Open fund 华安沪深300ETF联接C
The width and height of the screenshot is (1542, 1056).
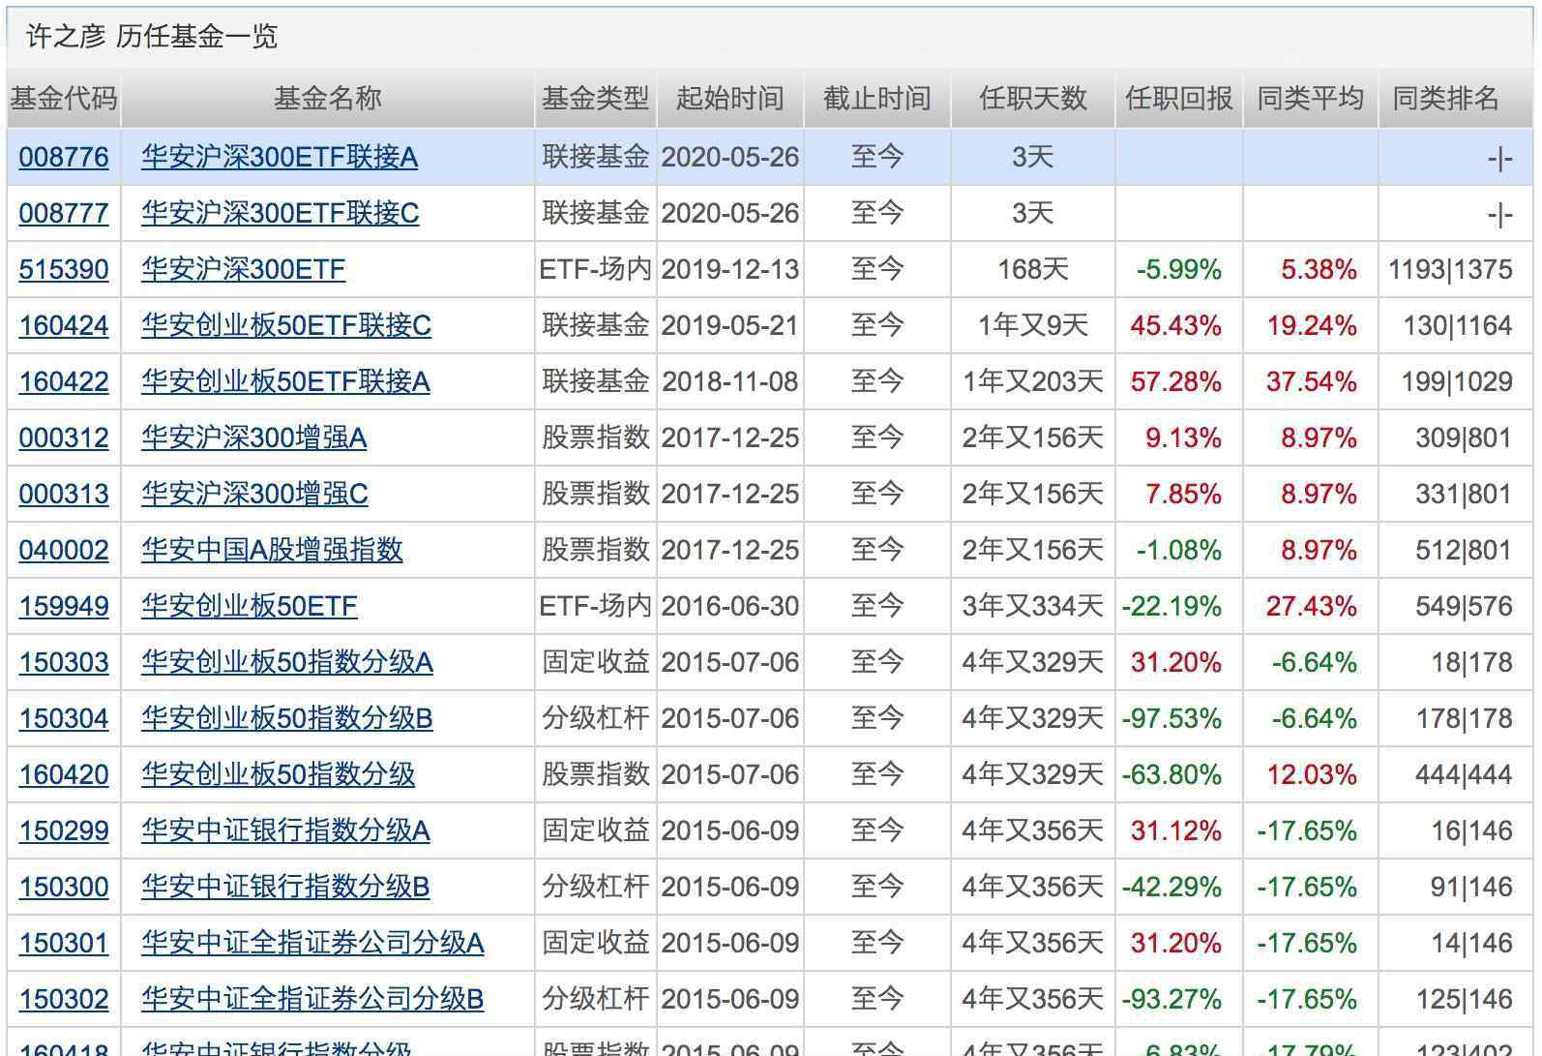(x=281, y=213)
